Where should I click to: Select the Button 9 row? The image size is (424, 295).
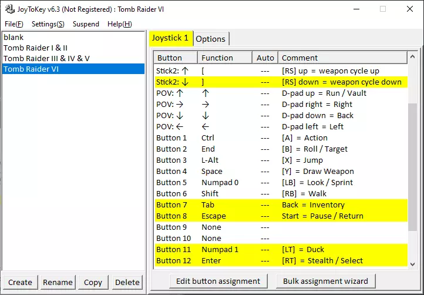tap(281, 227)
